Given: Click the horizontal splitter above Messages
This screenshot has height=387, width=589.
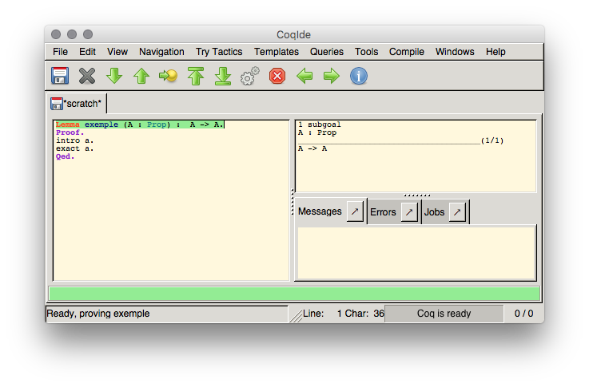Looking at the screenshot, I should tap(417, 195).
